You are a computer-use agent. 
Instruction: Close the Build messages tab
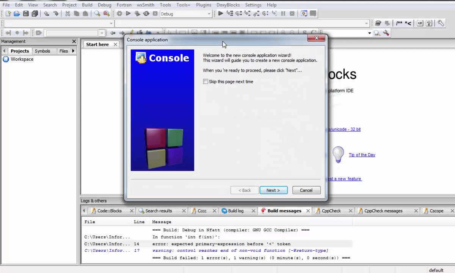click(308, 211)
